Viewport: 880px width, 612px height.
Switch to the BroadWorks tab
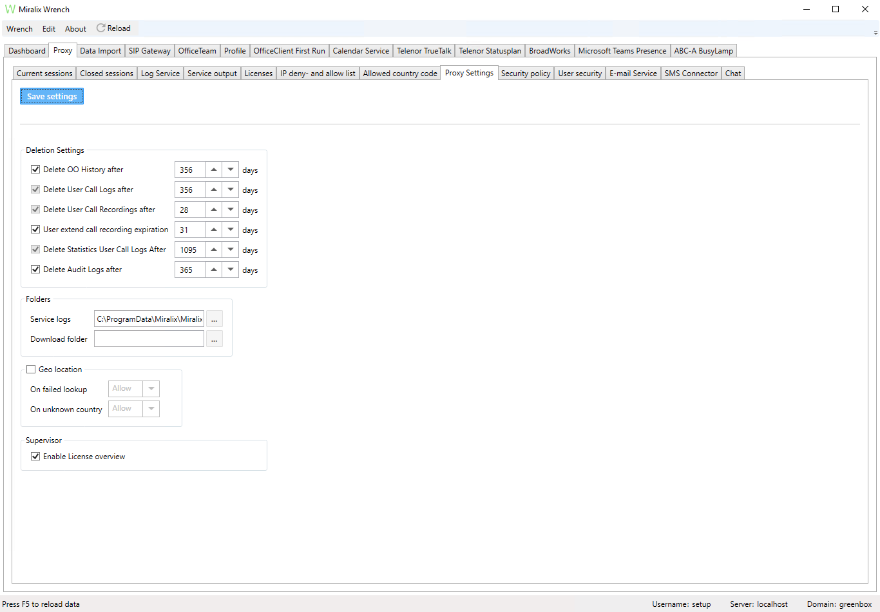pyautogui.click(x=550, y=51)
